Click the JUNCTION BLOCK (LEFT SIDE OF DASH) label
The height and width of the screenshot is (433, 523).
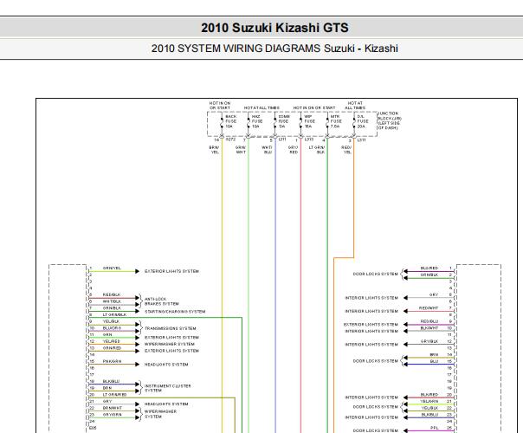390,120
